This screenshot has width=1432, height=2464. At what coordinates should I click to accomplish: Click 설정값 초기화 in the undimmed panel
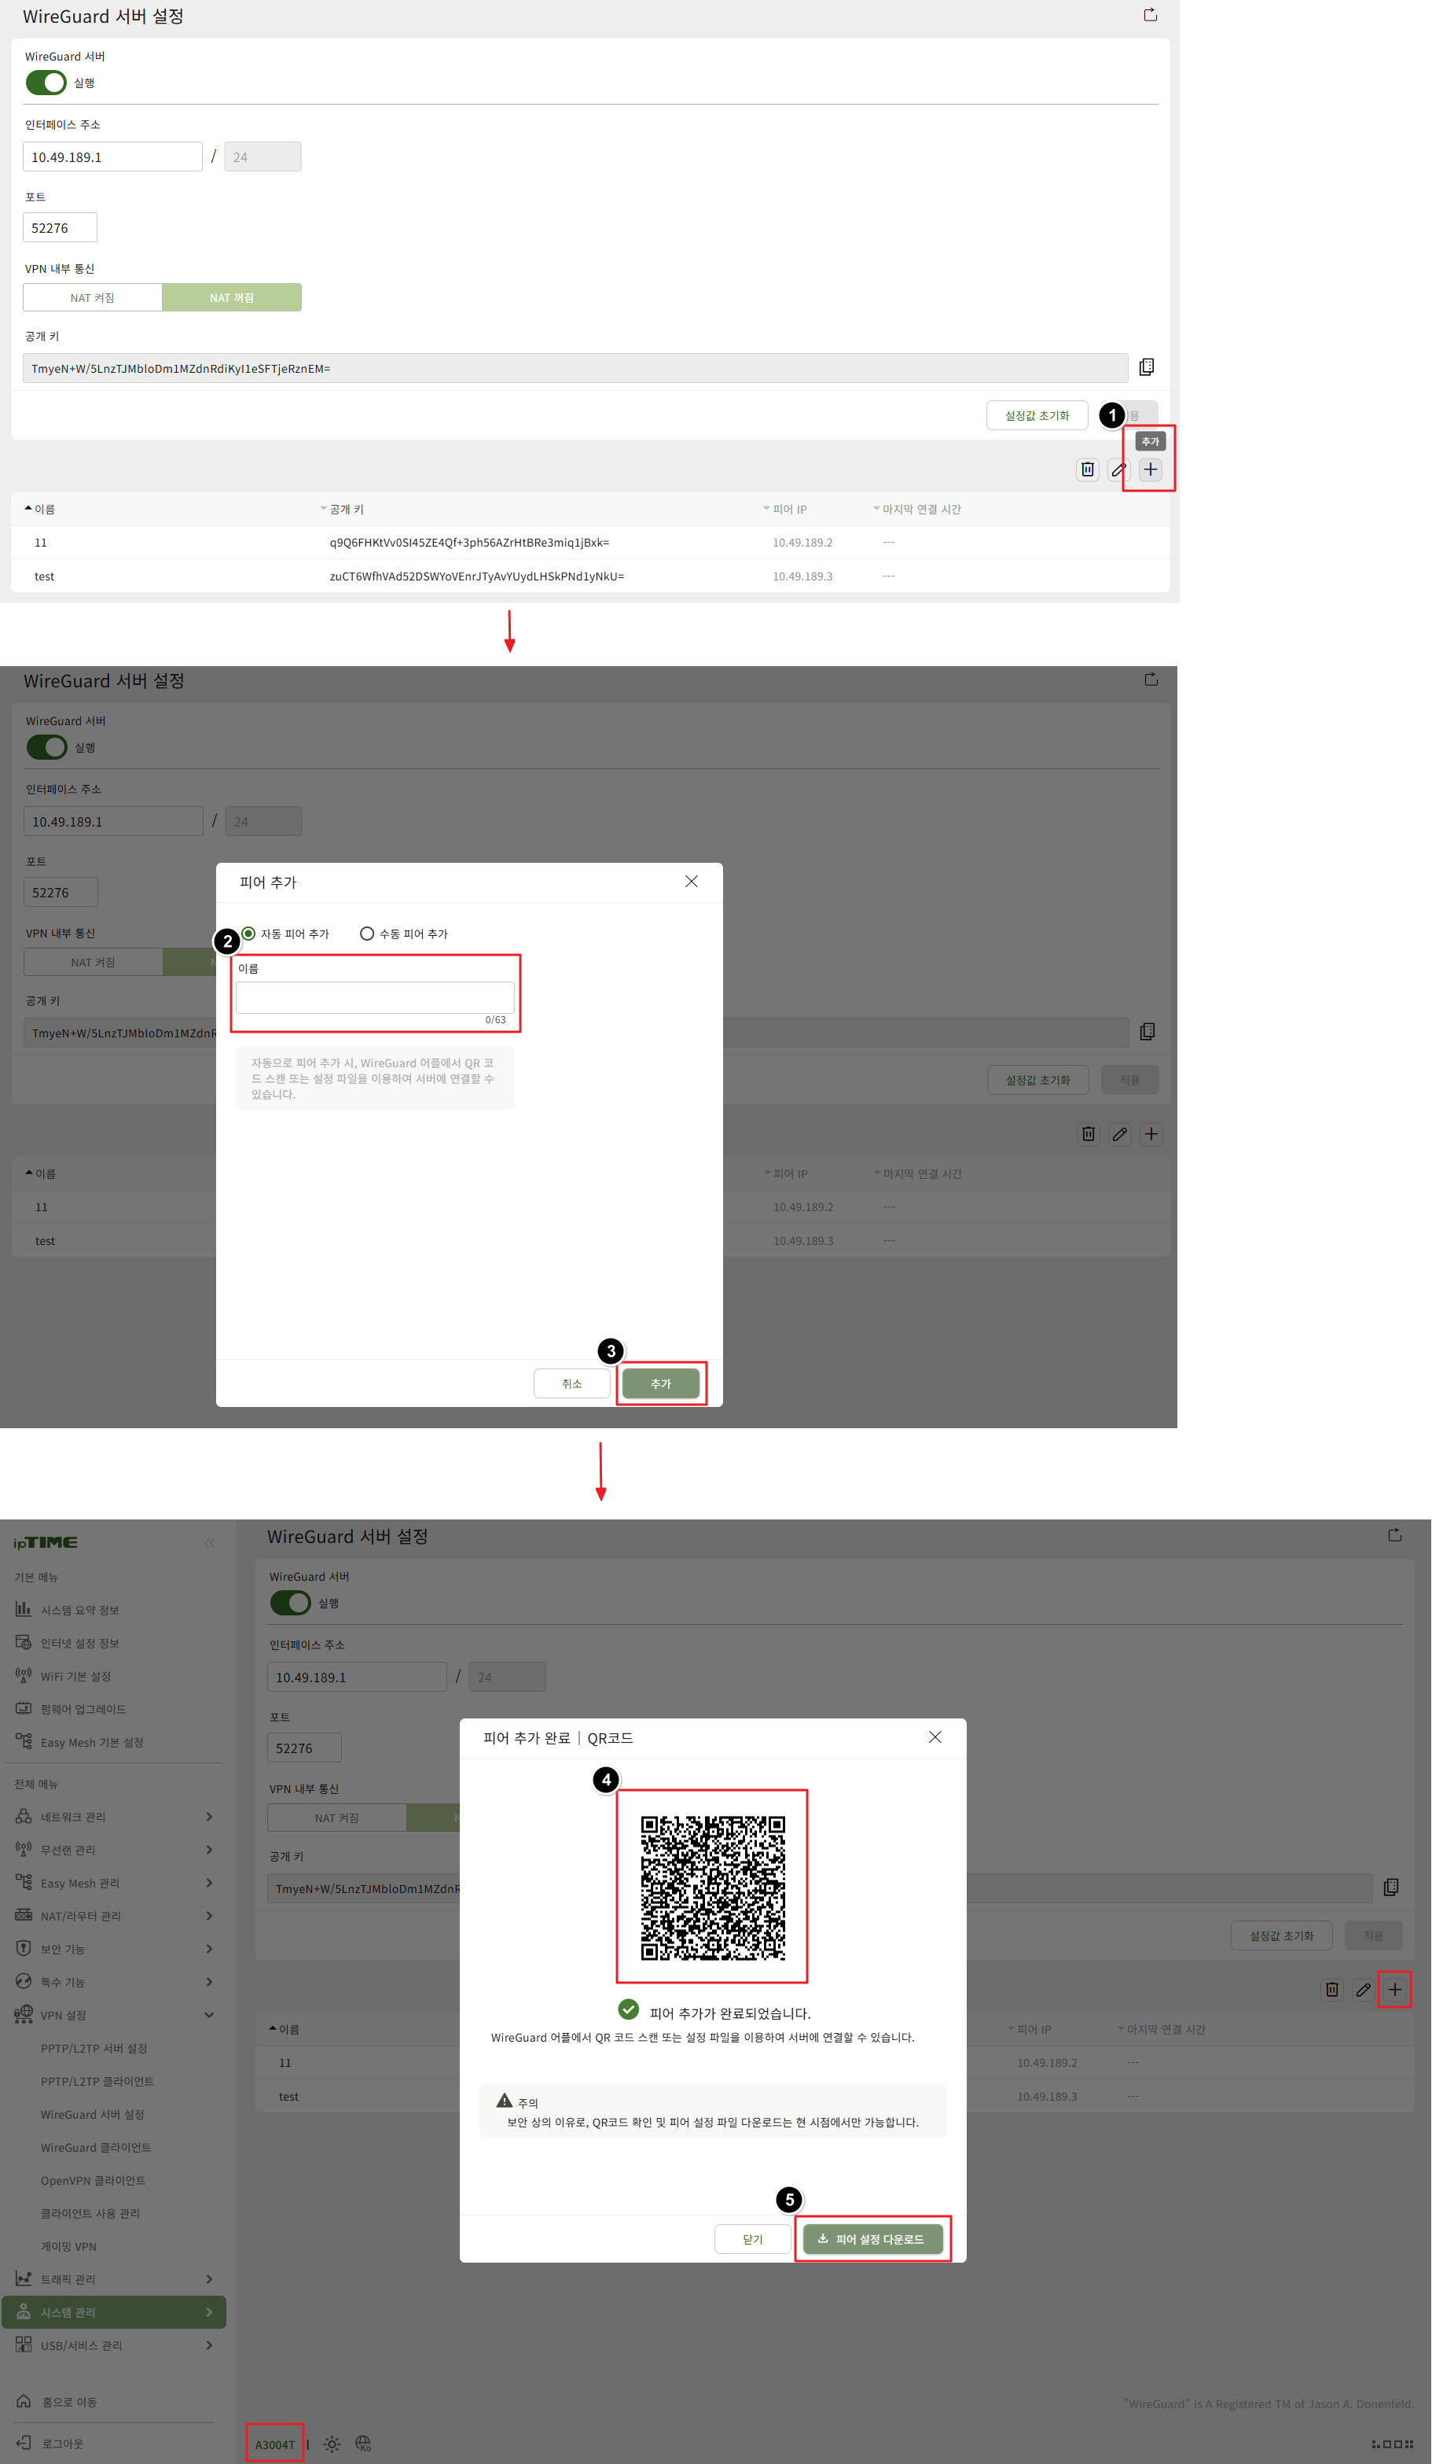pos(1037,415)
